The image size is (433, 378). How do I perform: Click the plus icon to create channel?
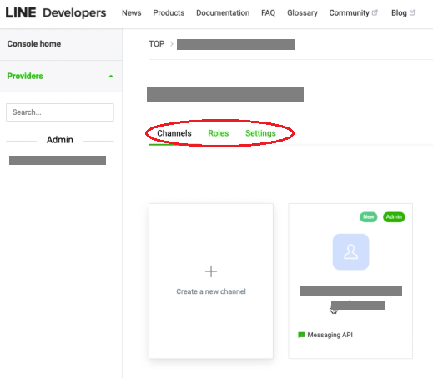[211, 271]
